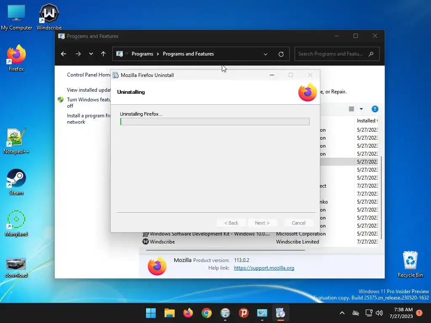This screenshot has height=323, width=431.
Task: Open Firefox from the taskbar
Action: tap(188, 313)
